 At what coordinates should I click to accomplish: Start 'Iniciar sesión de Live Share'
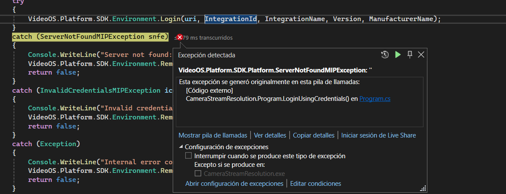[x=378, y=135]
